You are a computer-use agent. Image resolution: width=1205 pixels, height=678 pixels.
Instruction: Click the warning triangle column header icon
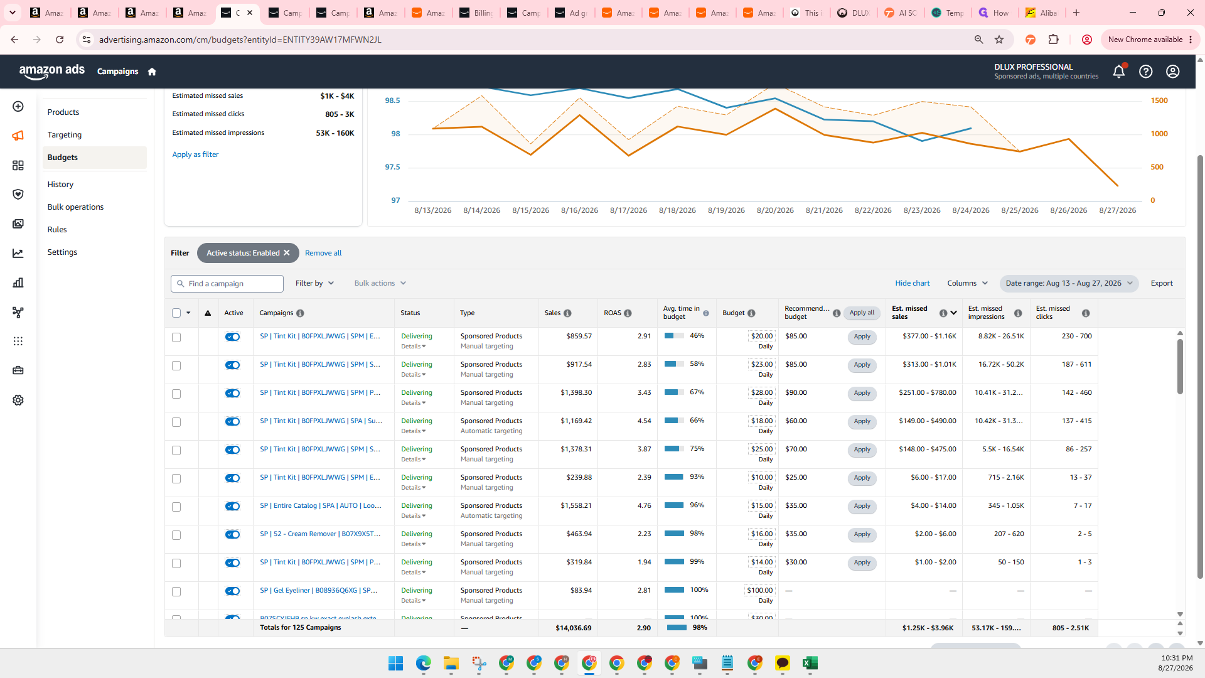208,313
